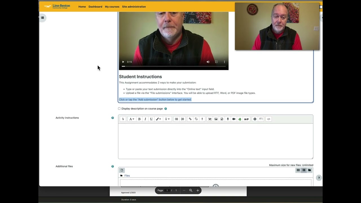
Task: Insert media file via editor toolbar
Action: pyautogui.click(x=222, y=119)
